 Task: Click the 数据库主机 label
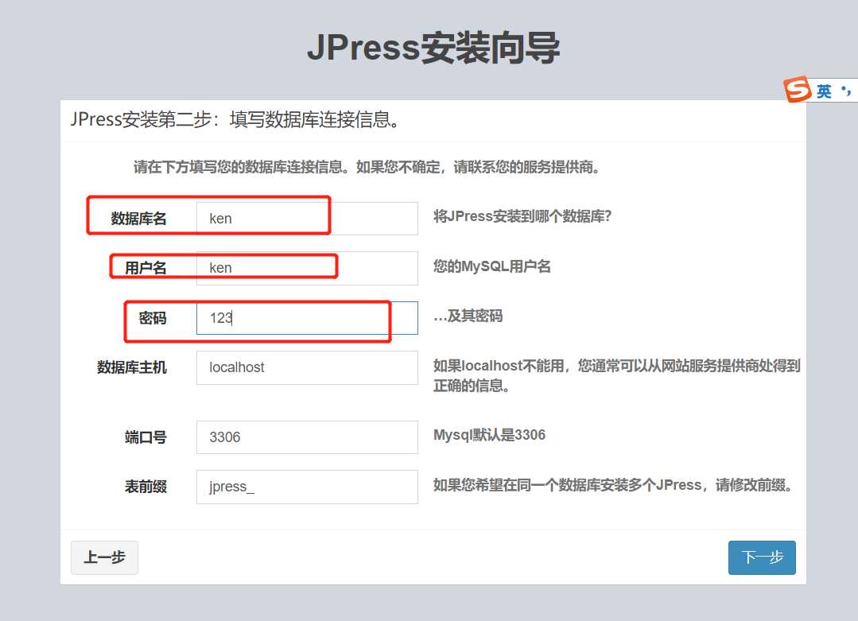[x=132, y=367]
